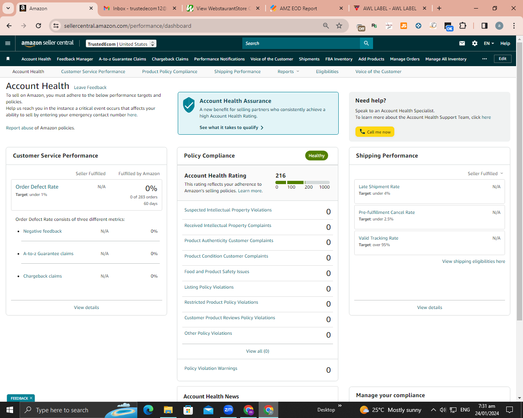
Task: Click the Windows taskbar search box
Action: (x=78, y=410)
